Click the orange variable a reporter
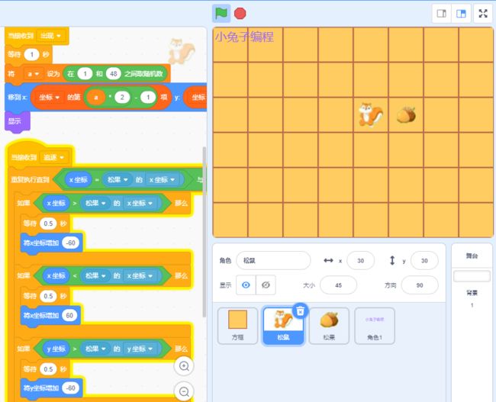The width and height of the screenshot is (496, 402). 96,97
